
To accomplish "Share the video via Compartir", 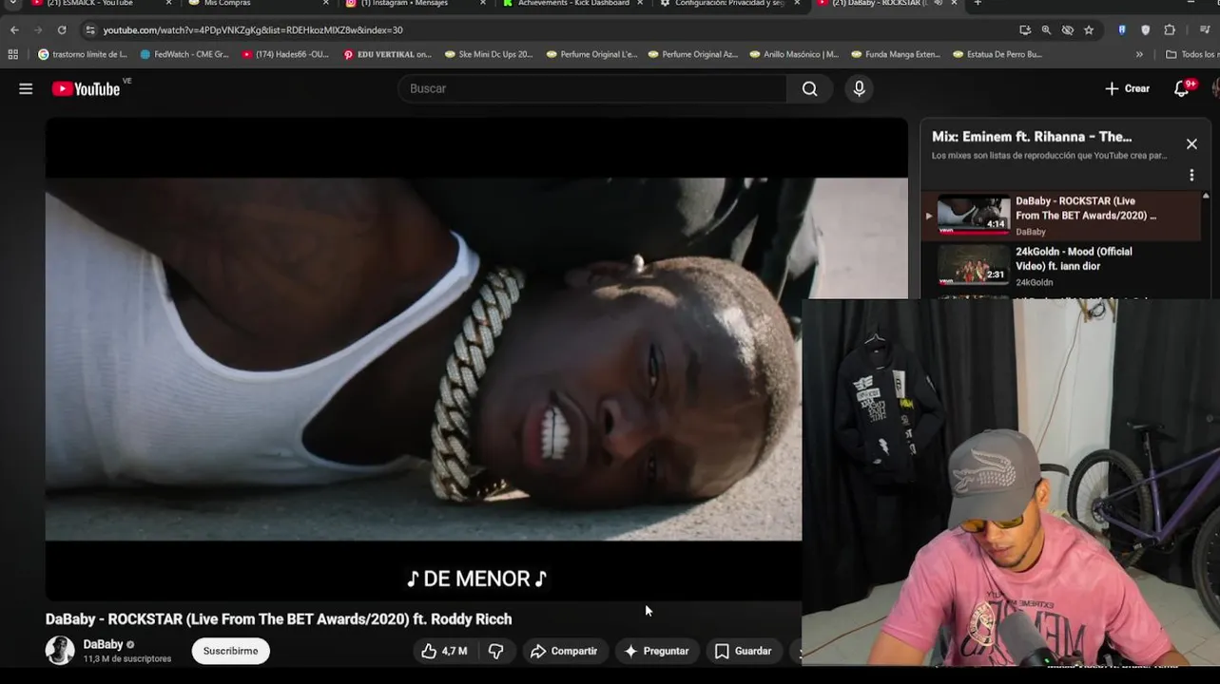I will coord(564,651).
